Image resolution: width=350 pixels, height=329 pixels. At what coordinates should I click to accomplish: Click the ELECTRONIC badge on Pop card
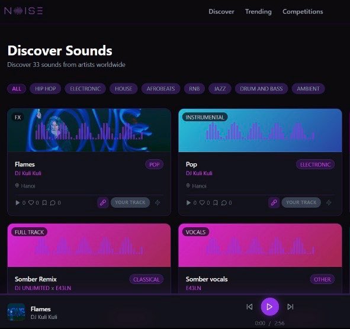(x=315, y=164)
